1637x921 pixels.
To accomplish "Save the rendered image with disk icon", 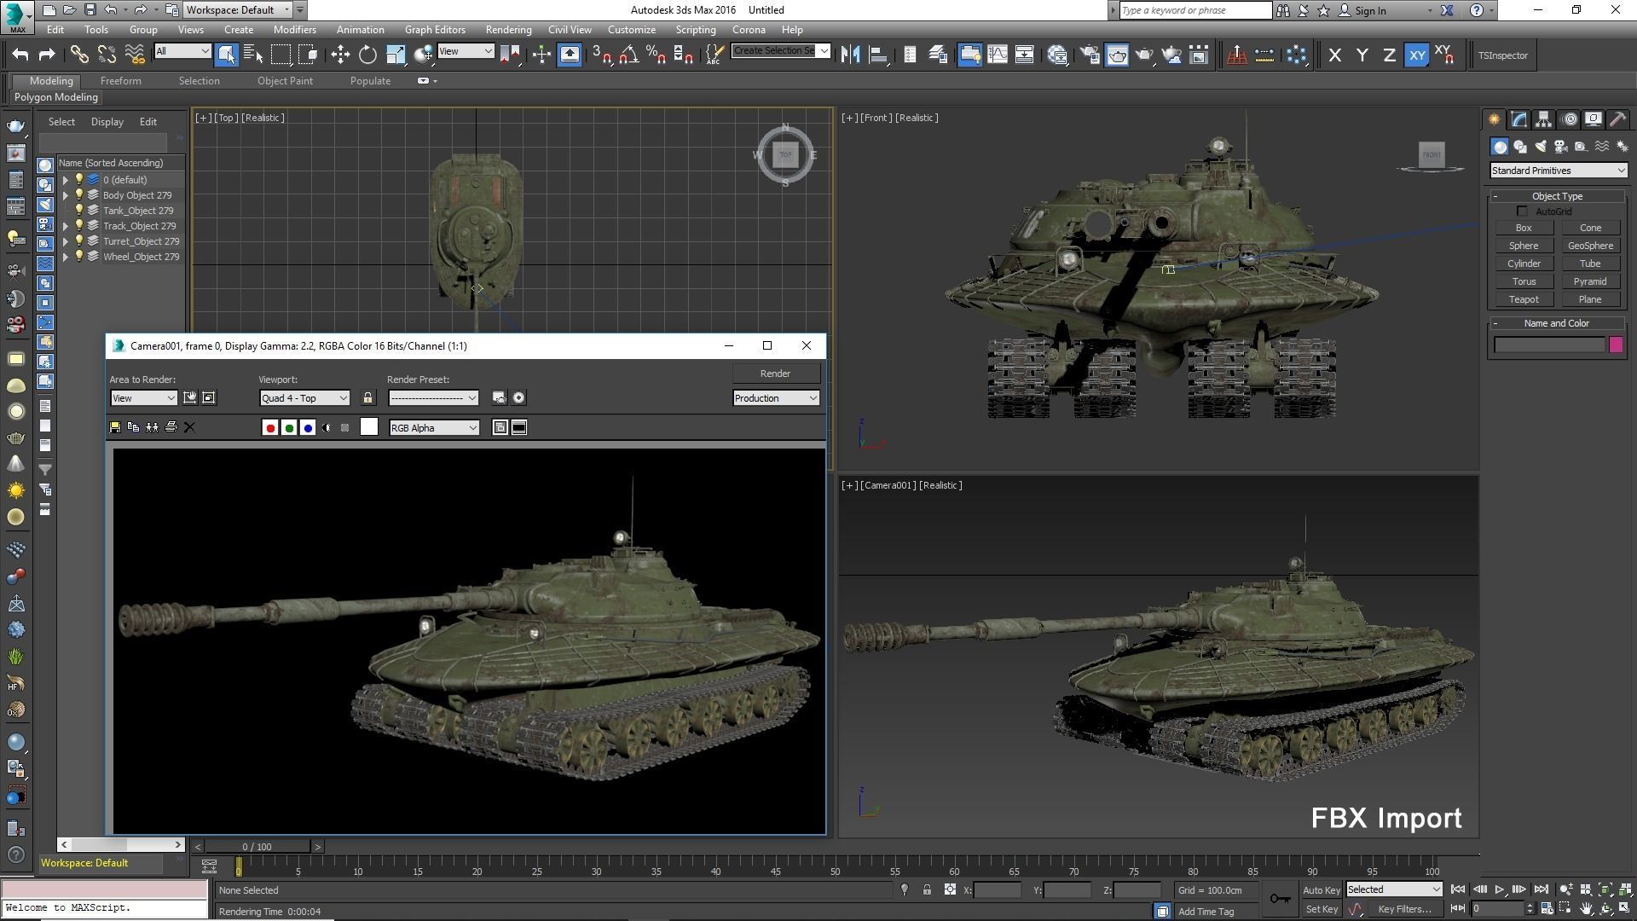I will click(x=115, y=427).
